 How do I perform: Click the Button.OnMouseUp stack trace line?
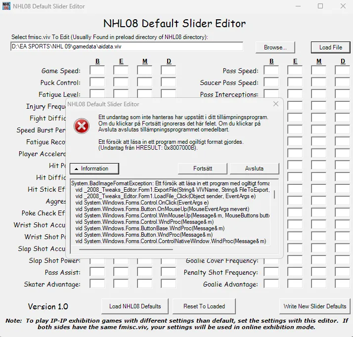point(162,209)
